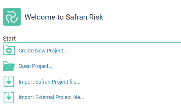Select Import External Project file... link

51,97
